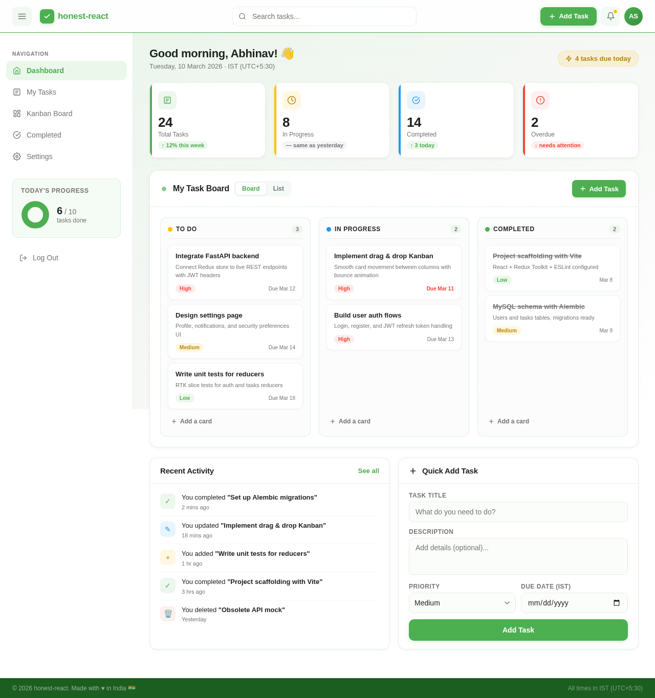655x698 pixels.
Task: Switch to the List view
Action: pos(278,189)
